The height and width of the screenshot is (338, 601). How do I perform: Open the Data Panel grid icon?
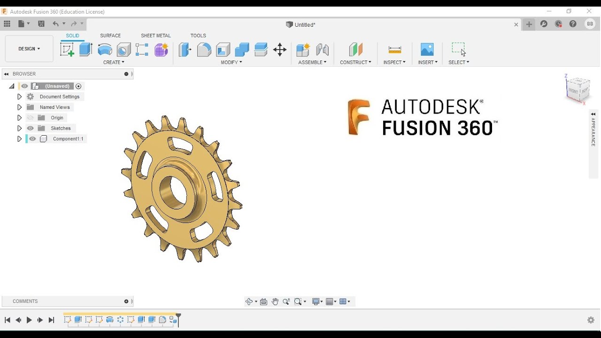coord(7,23)
